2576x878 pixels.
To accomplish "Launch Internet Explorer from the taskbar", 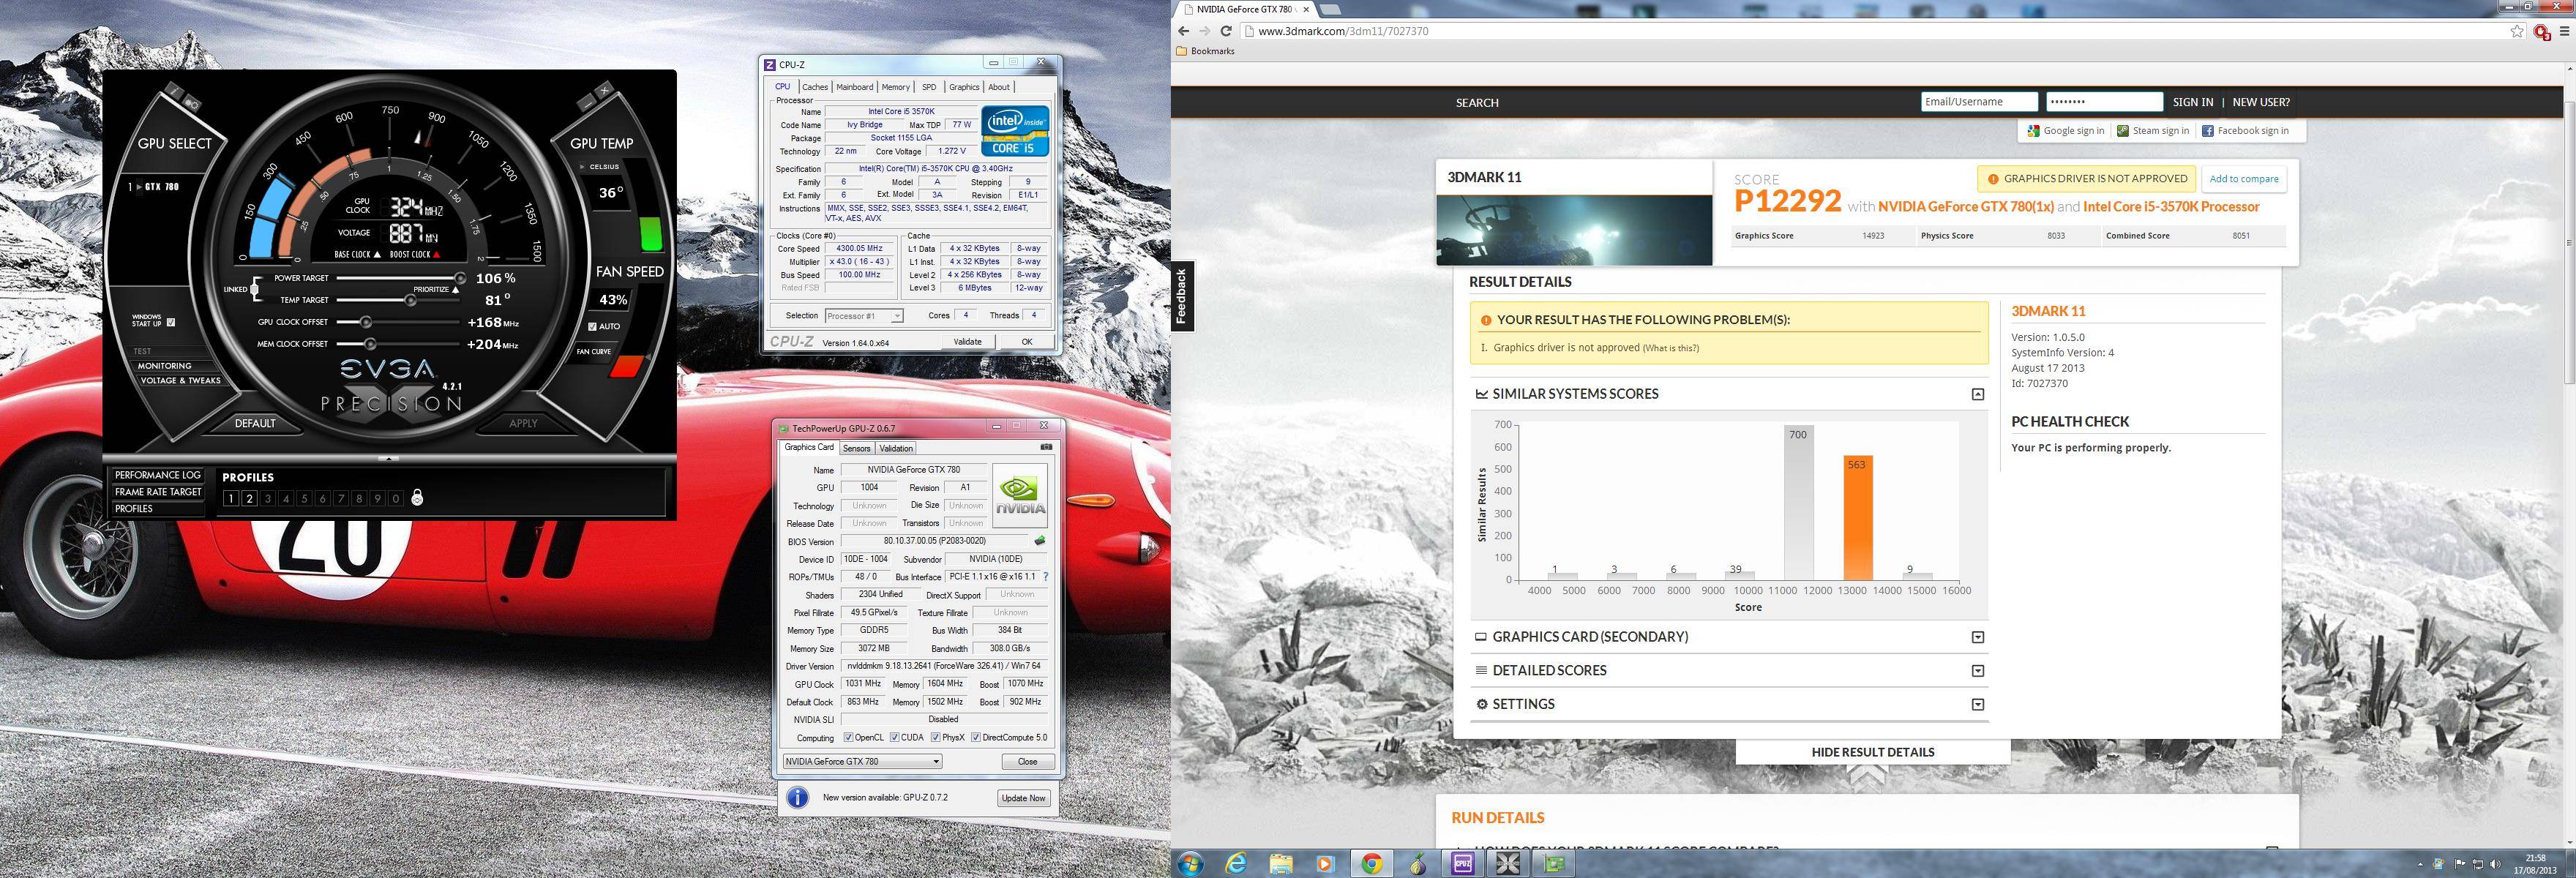I will click(1237, 864).
